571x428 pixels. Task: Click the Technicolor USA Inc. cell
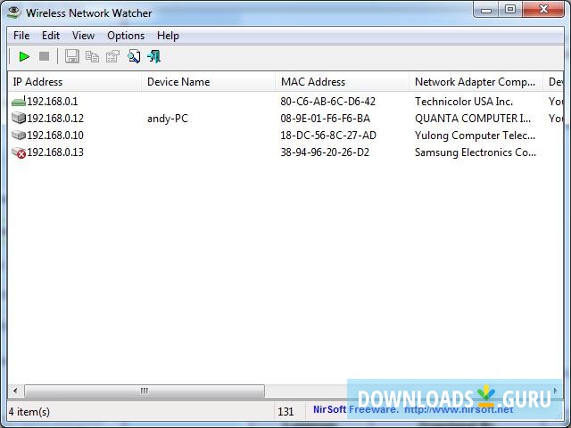[x=464, y=102]
